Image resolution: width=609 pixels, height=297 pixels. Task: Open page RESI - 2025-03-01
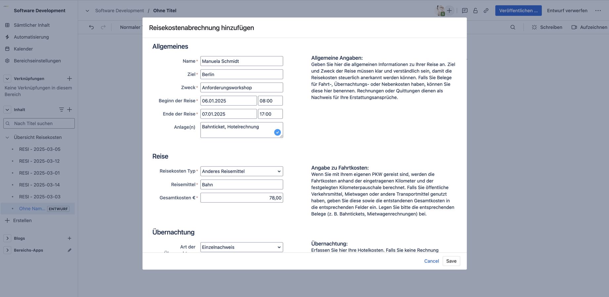coord(39,173)
